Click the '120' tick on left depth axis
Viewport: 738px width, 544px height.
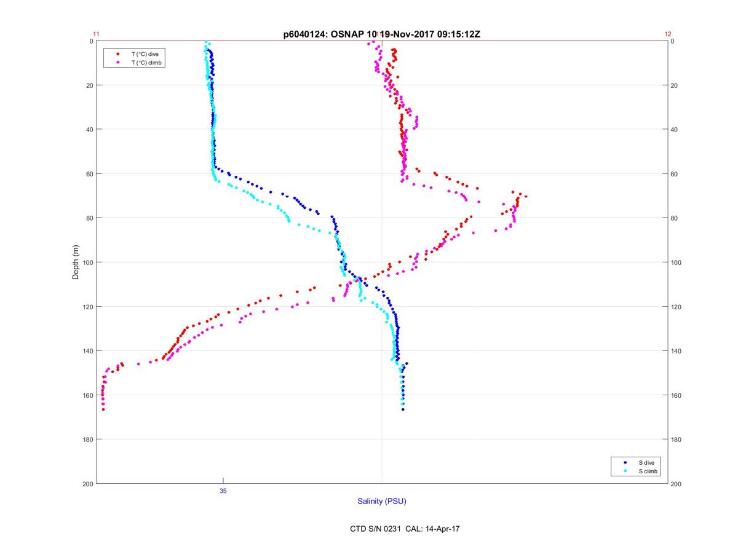coord(87,307)
